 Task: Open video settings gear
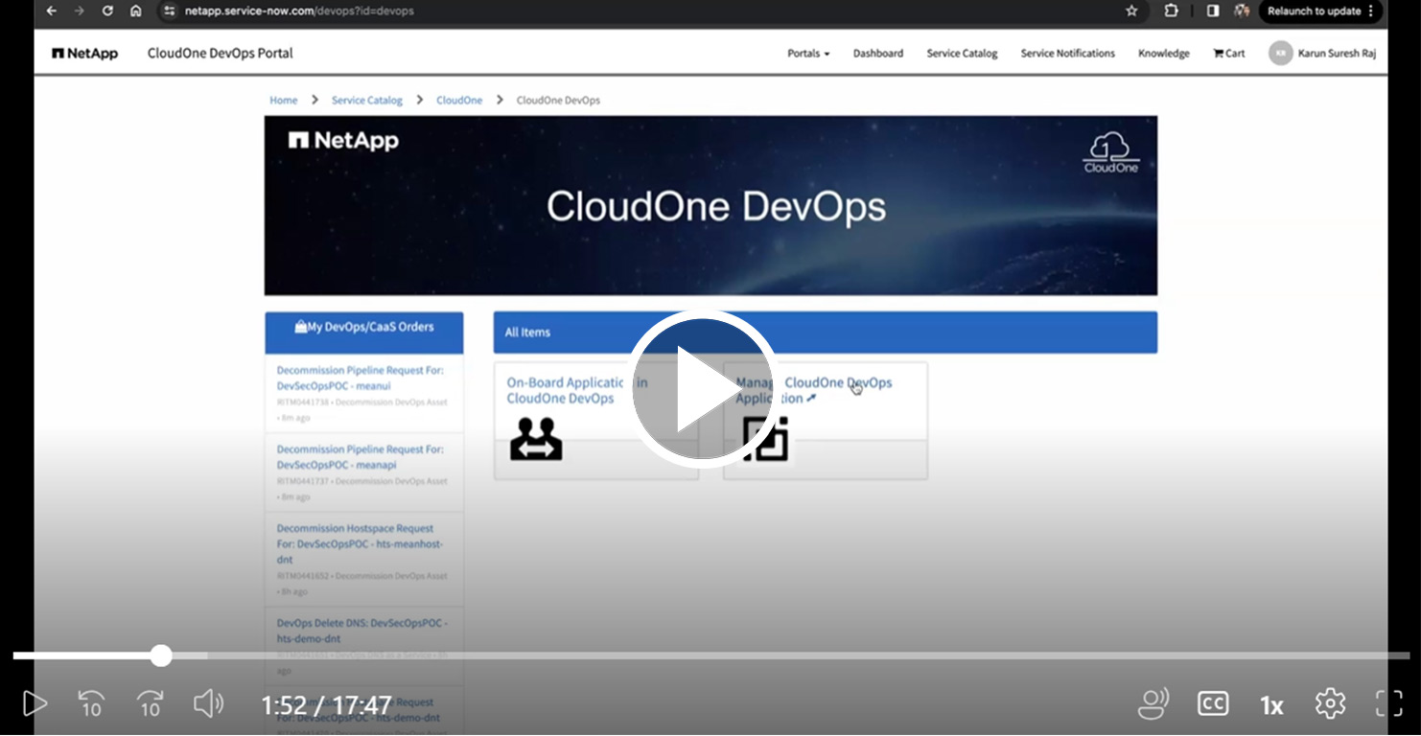point(1330,704)
